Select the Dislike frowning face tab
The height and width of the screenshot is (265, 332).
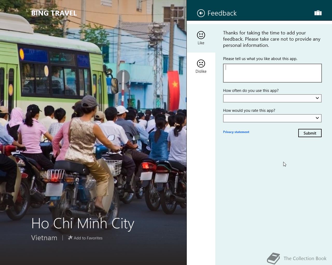[201, 67]
